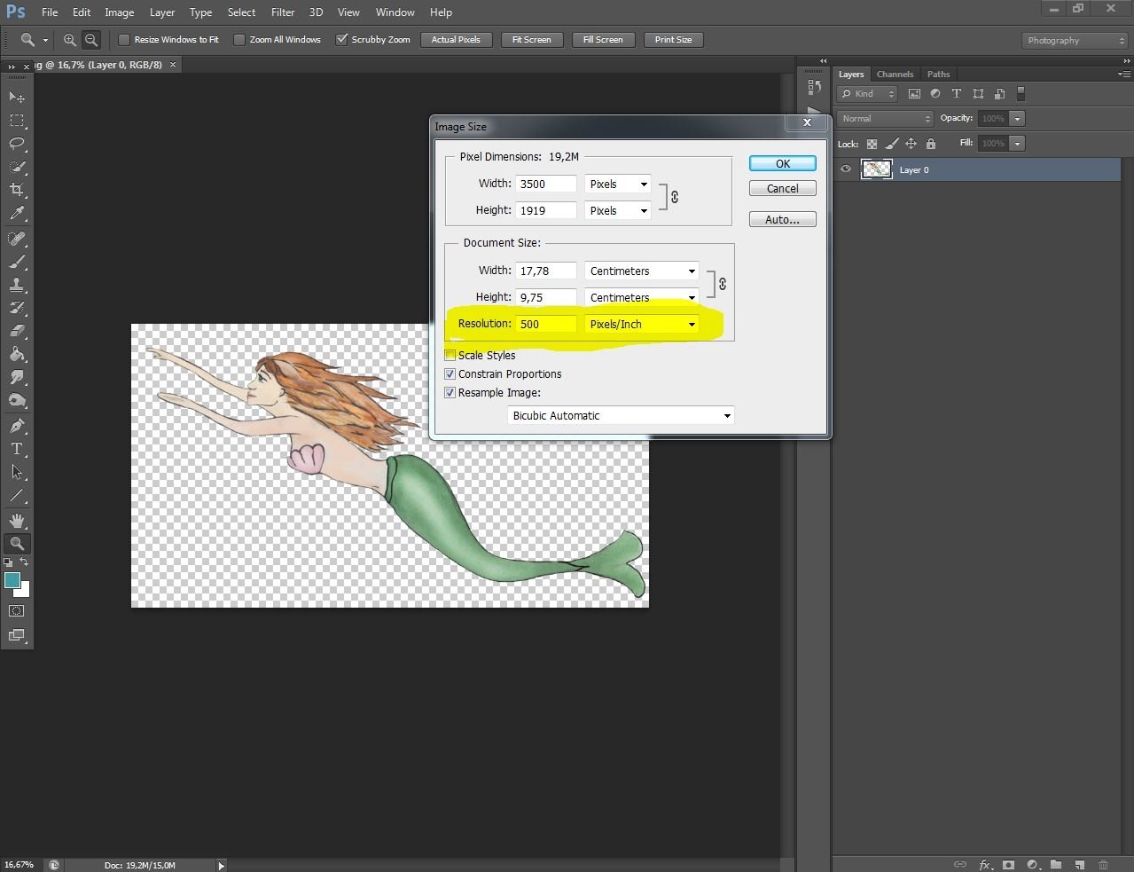
Task: Select the Hand tool
Action: [17, 520]
